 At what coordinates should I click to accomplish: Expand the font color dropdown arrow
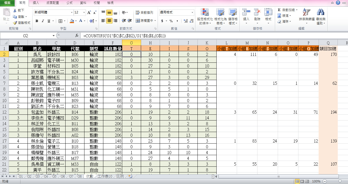tap(84, 21)
